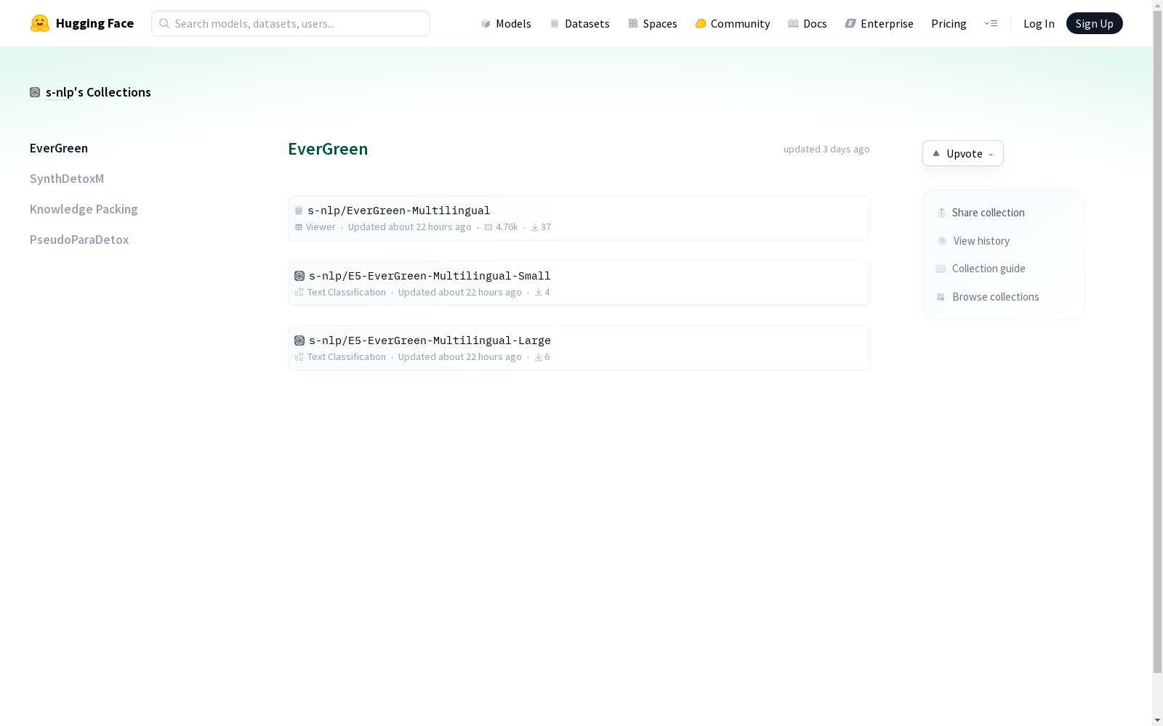Select the EverGreen collection in sidebar
Viewport: 1163px width, 726px height.
(x=59, y=148)
